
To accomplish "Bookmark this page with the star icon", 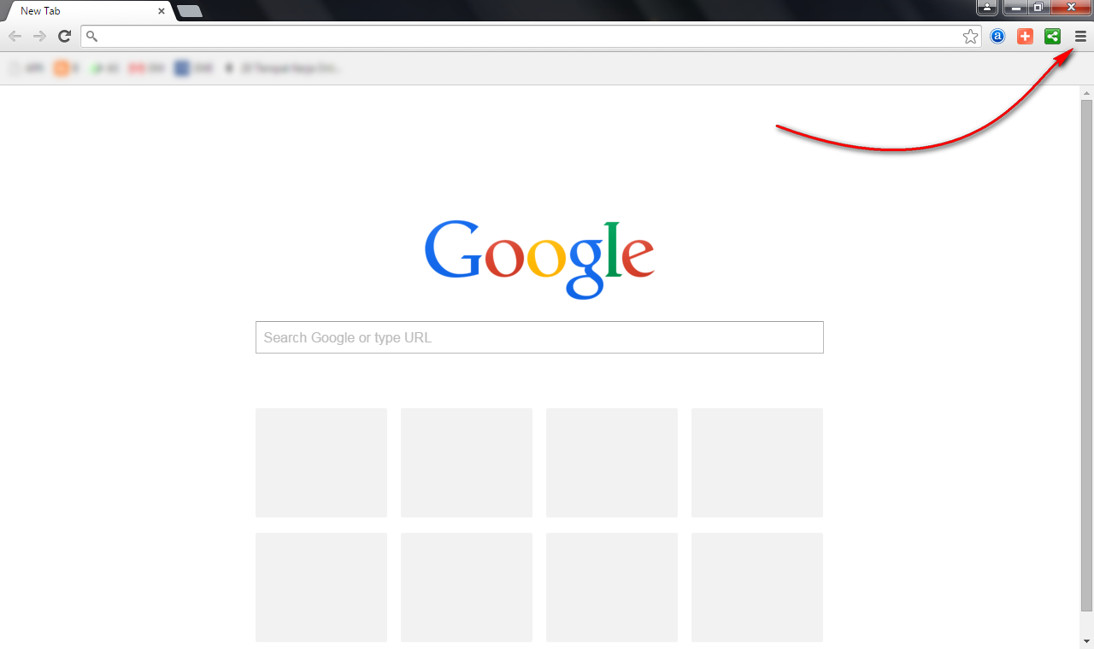I will coord(970,37).
